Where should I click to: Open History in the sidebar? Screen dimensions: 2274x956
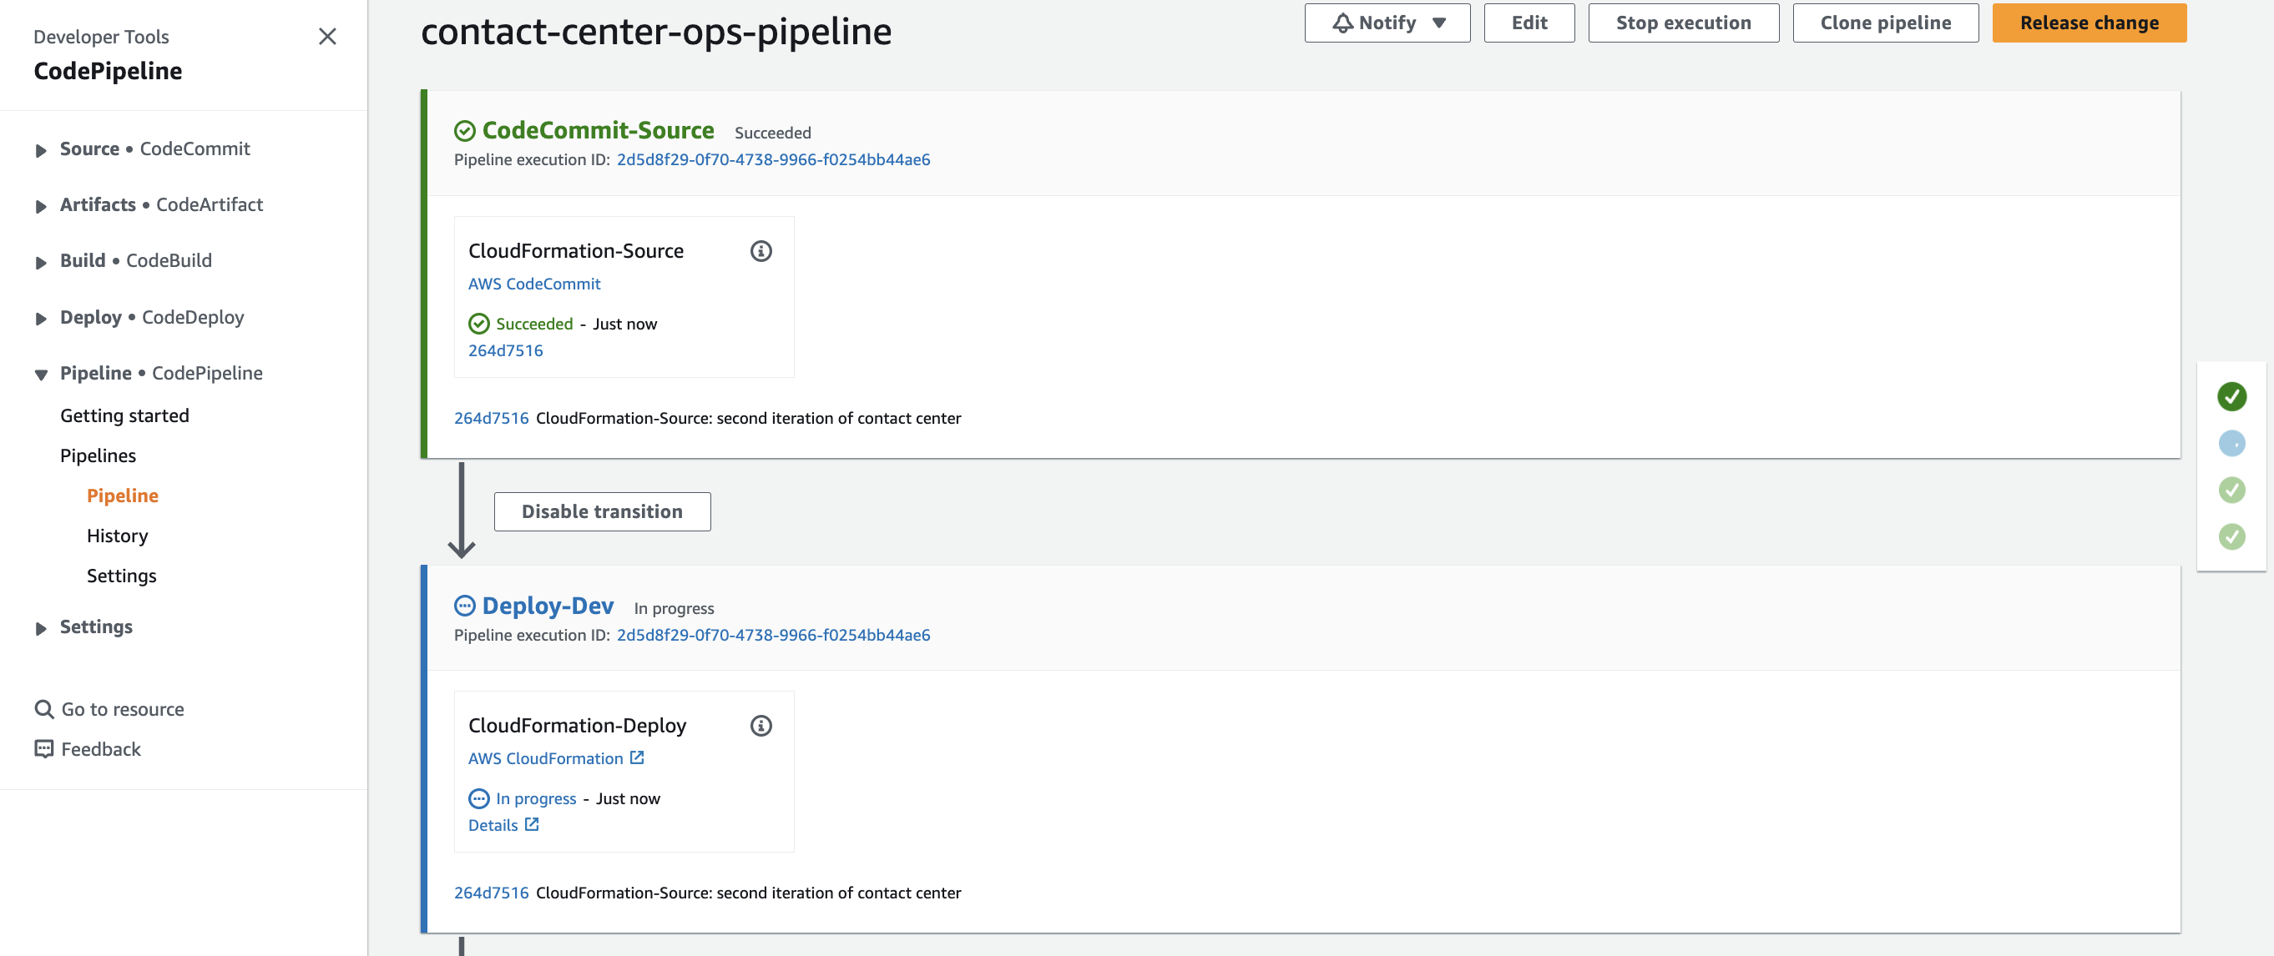tap(118, 536)
